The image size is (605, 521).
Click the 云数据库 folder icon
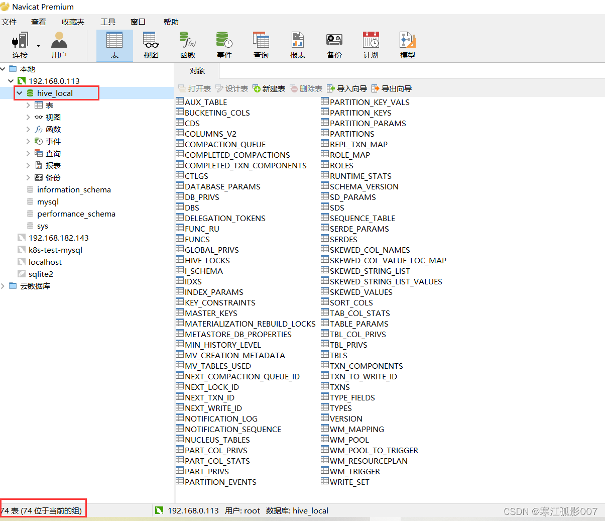point(13,286)
